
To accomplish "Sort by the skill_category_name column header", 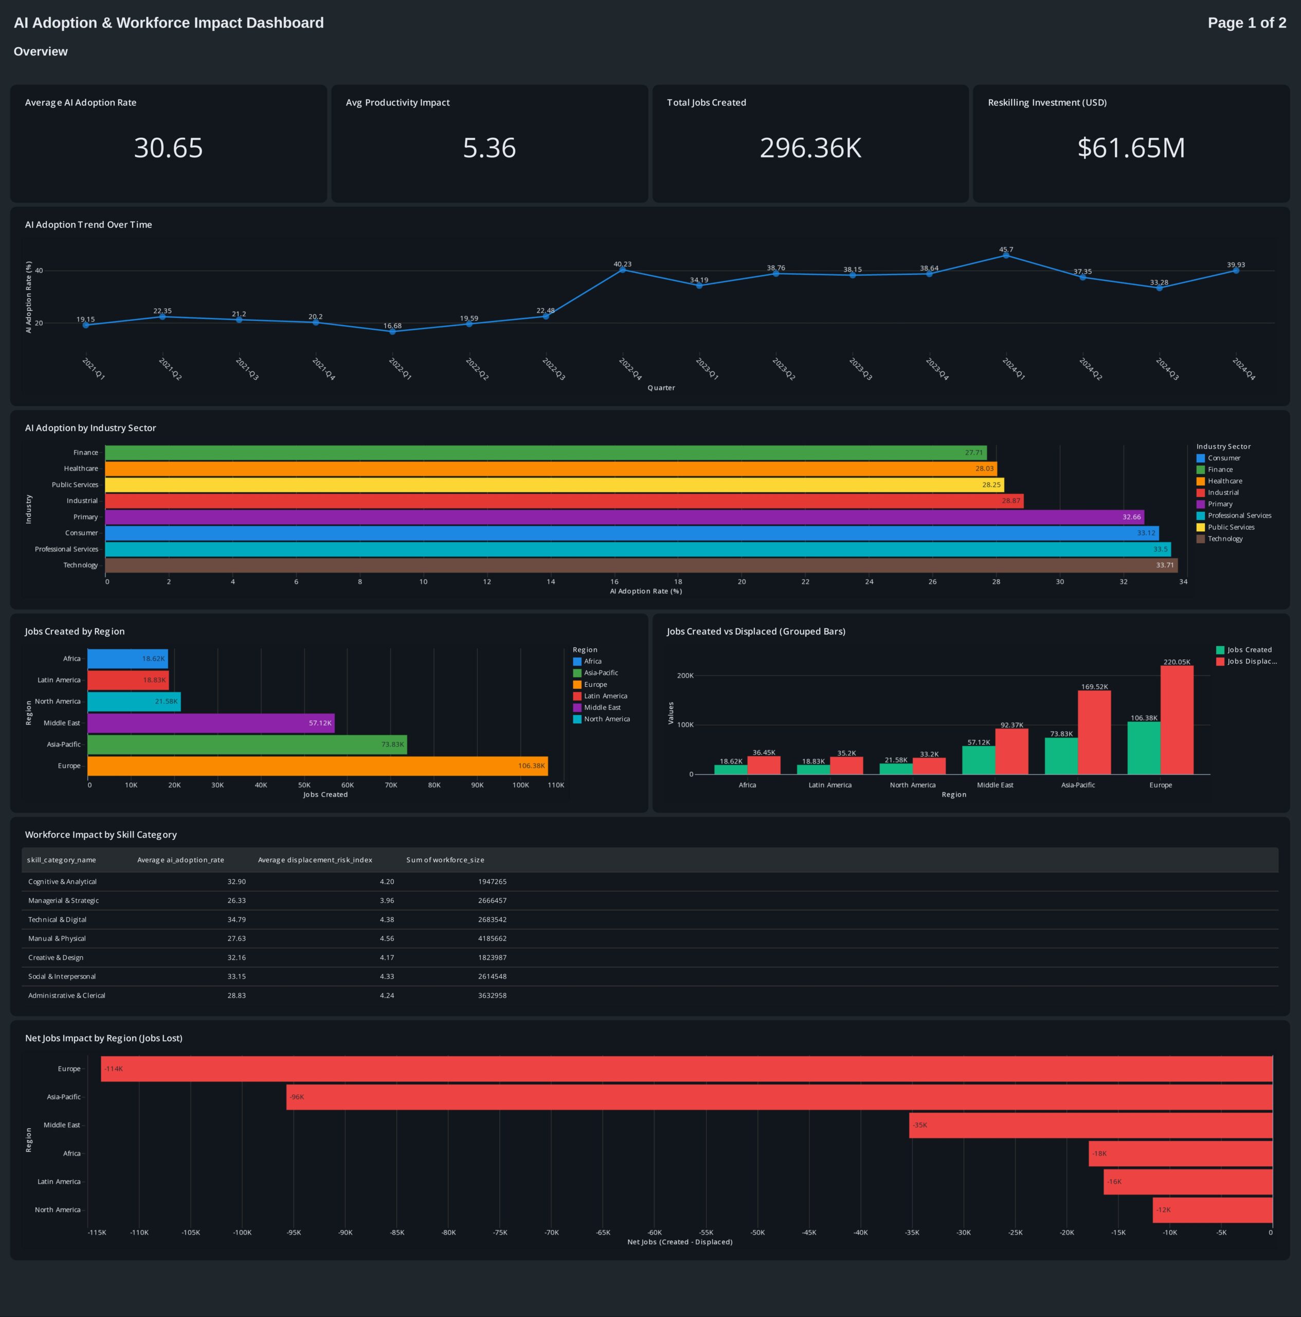I will click(61, 860).
